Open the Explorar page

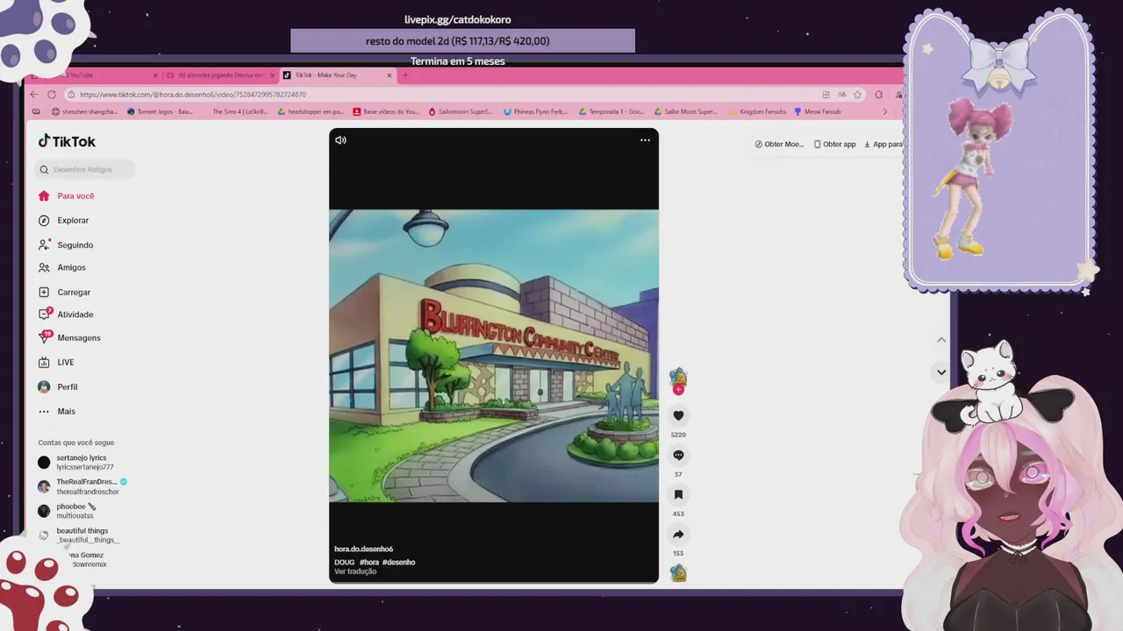[64, 221]
